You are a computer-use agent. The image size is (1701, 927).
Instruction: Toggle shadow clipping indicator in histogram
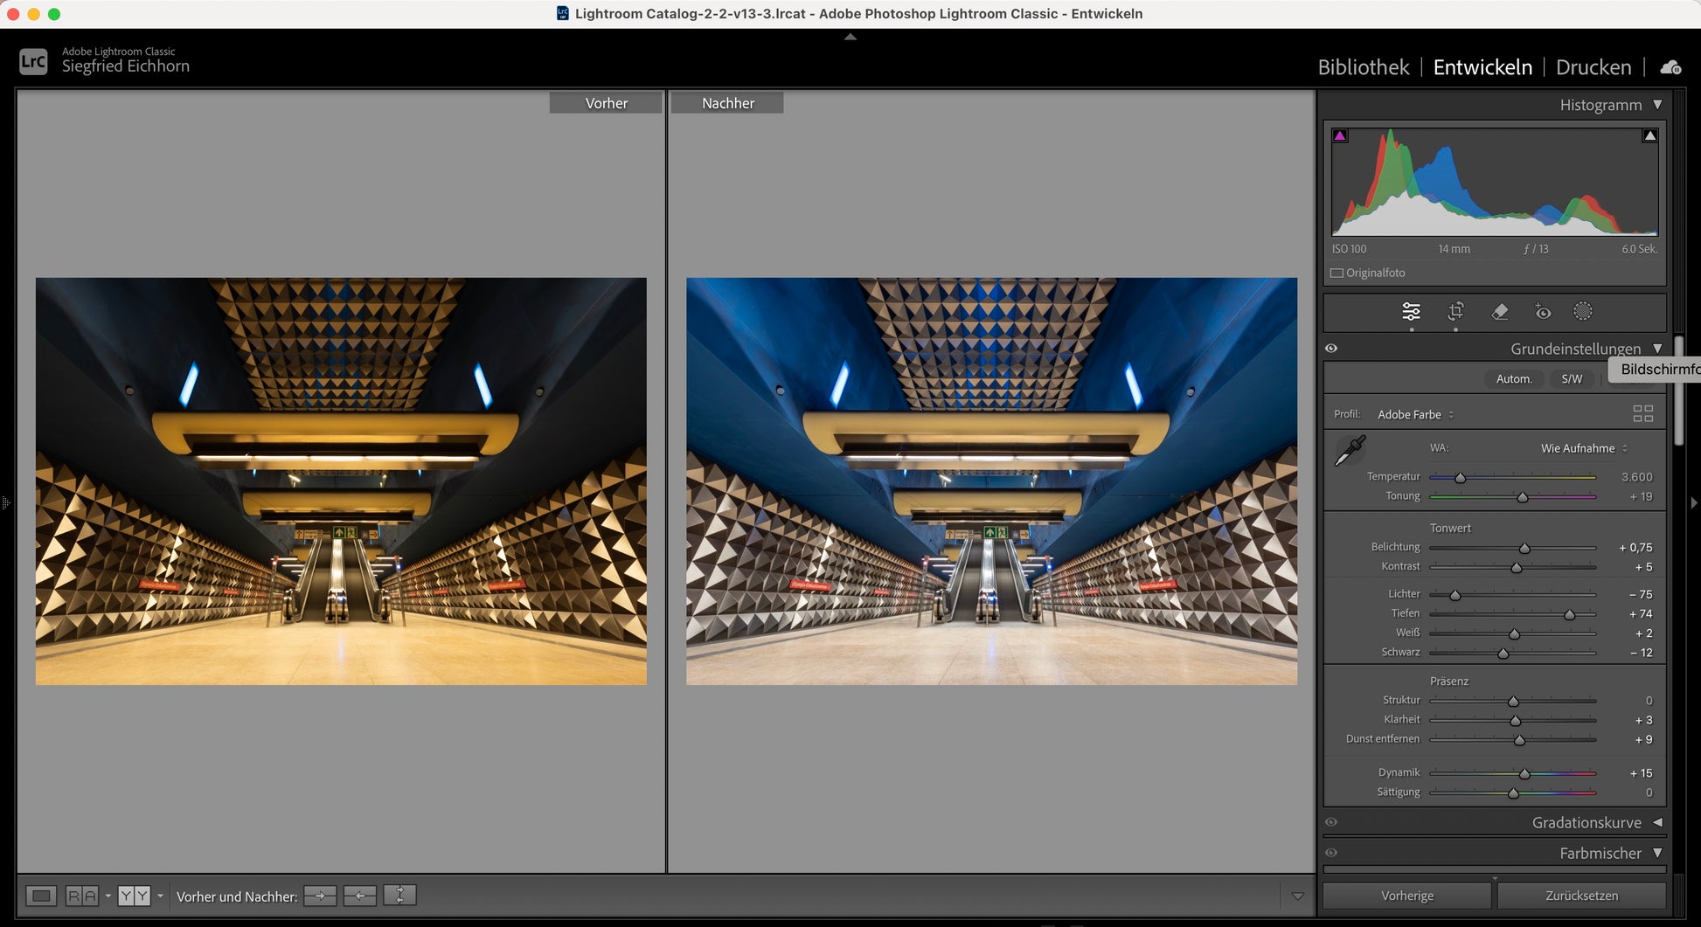pos(1340,136)
